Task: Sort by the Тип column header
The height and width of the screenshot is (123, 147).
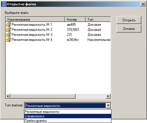Action: 98,20
